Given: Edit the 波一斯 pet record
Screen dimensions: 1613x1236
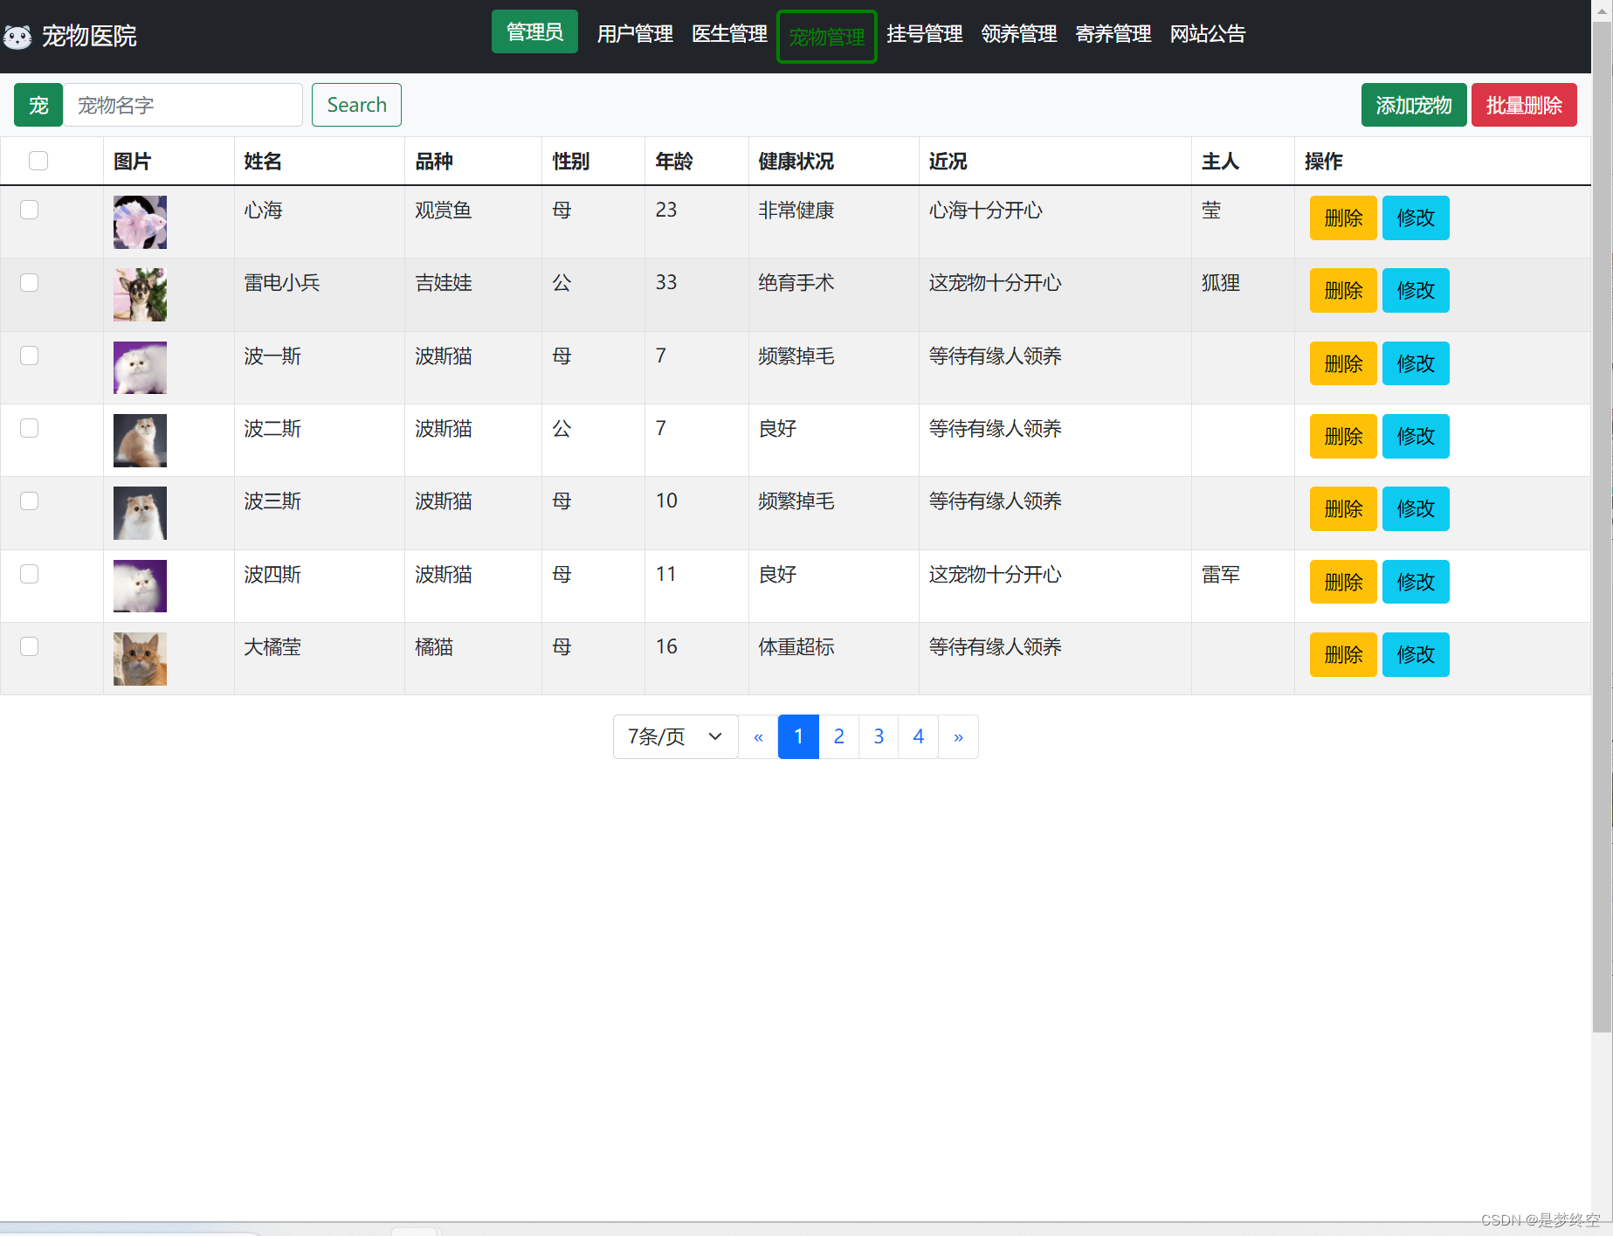Looking at the screenshot, I should pyautogui.click(x=1416, y=363).
